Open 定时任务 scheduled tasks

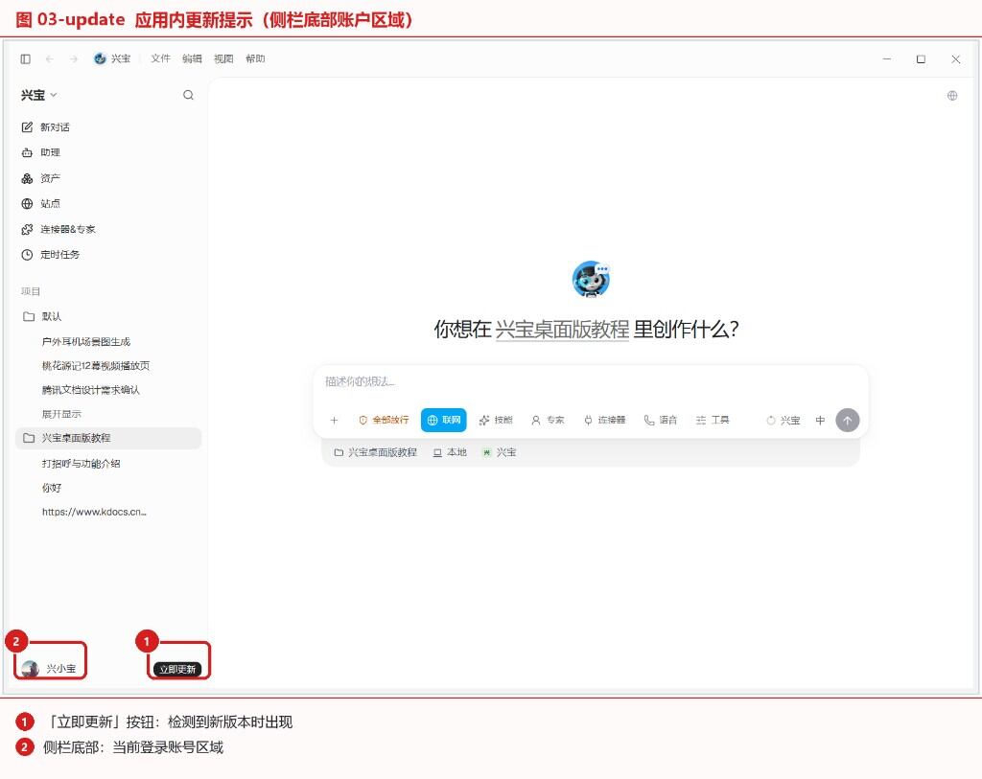[x=106, y=255]
